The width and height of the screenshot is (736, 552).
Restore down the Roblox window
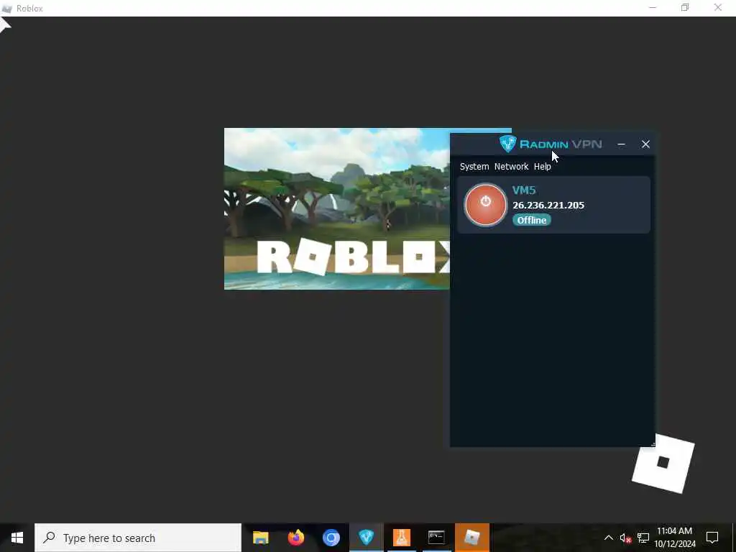click(685, 7)
